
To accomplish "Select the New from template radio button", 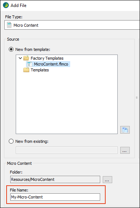I will pos(11,49).
